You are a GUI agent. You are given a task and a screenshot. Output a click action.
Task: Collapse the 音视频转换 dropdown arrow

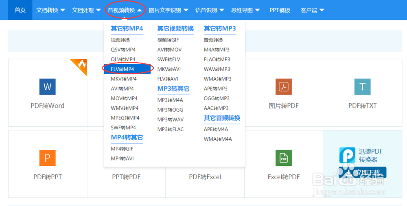[x=140, y=11]
